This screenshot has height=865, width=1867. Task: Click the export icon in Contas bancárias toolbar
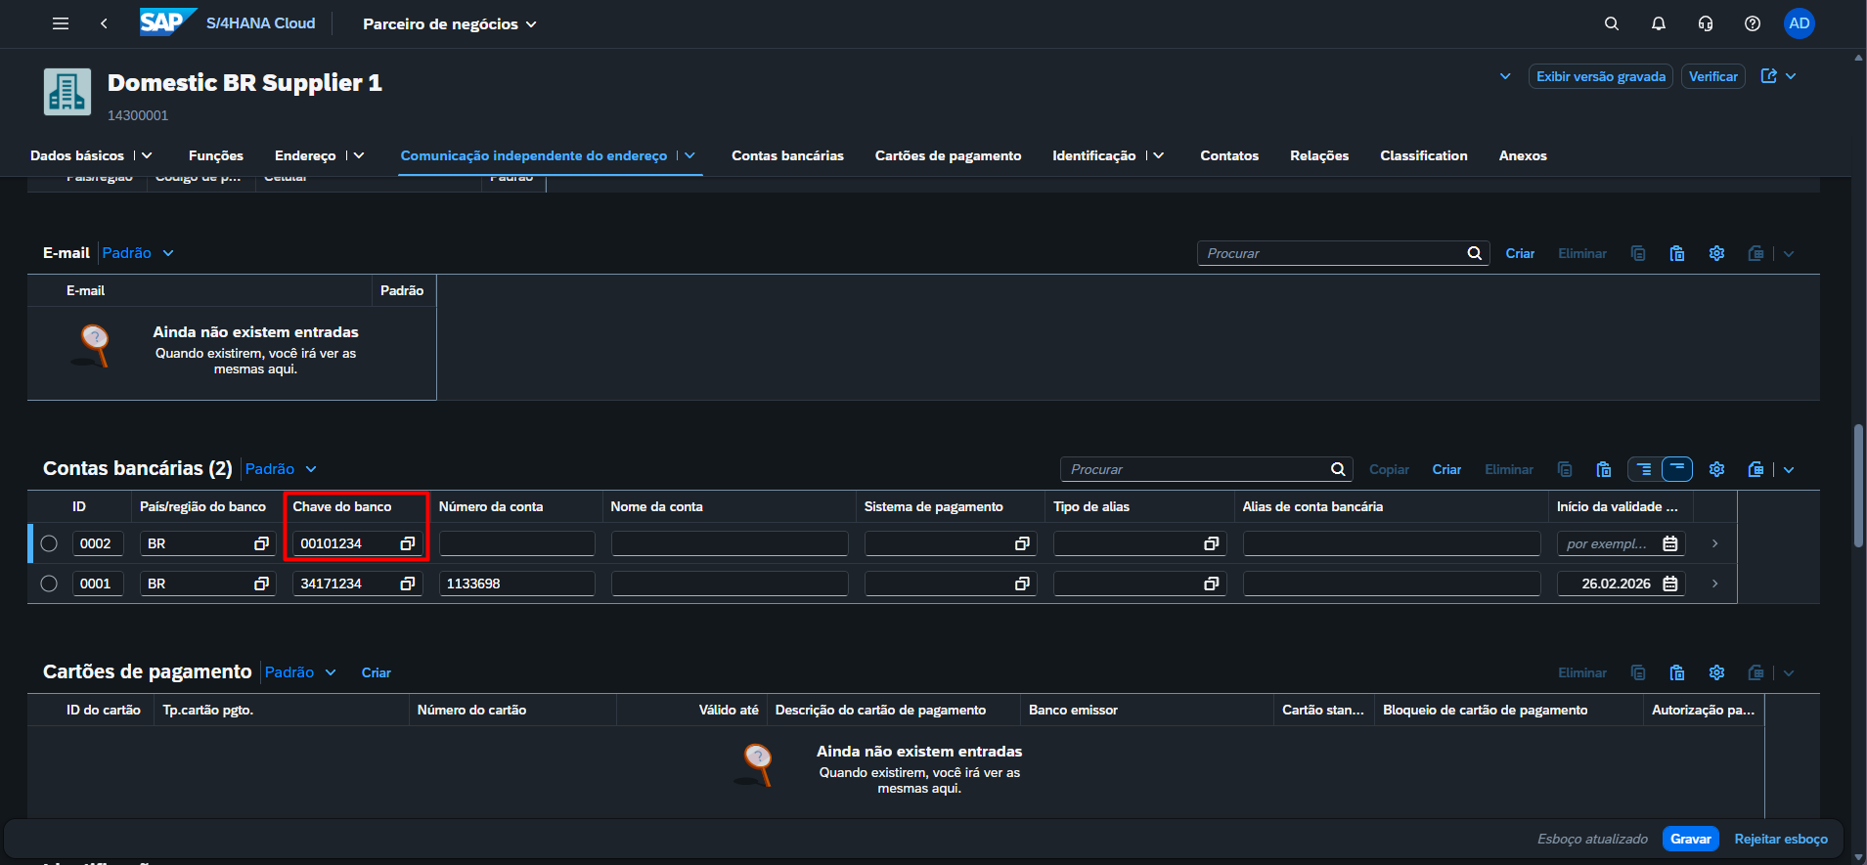(x=1756, y=469)
